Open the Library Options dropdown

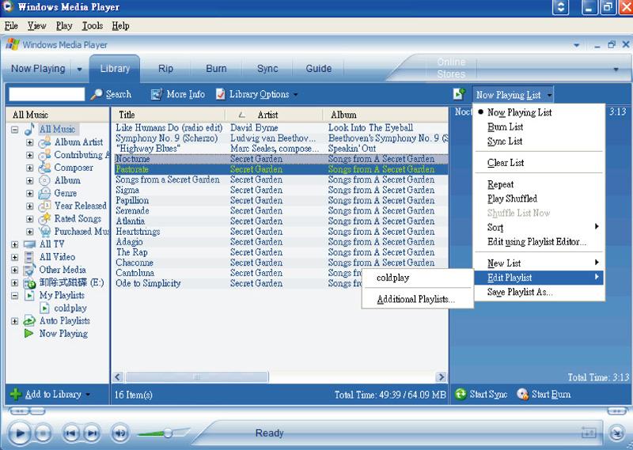(x=257, y=94)
